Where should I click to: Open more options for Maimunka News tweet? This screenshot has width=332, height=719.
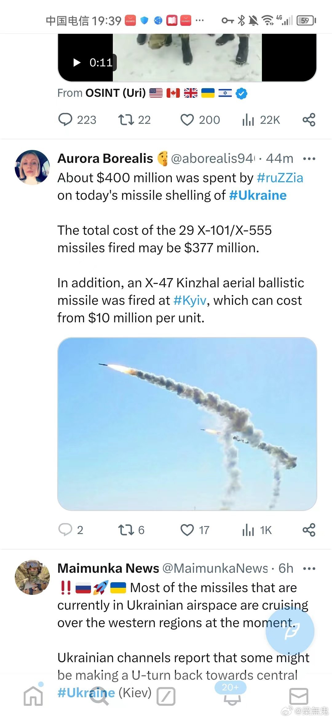309,568
